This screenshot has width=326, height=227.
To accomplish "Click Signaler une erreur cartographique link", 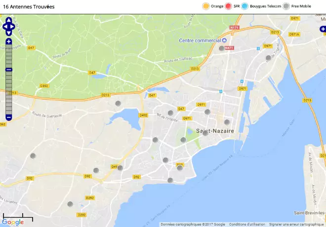I will 296,225.
